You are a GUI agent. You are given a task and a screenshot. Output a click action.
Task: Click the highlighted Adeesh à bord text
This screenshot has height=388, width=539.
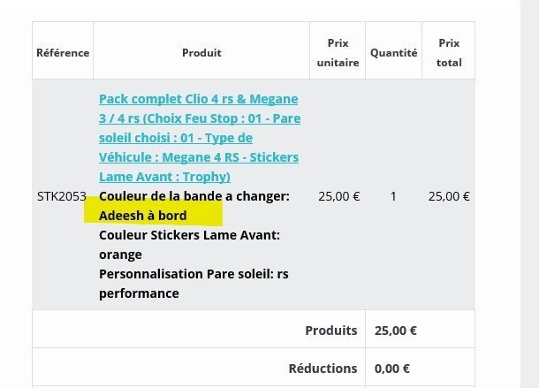[x=142, y=216]
